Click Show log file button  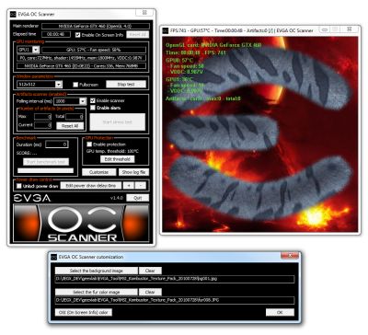133,172
